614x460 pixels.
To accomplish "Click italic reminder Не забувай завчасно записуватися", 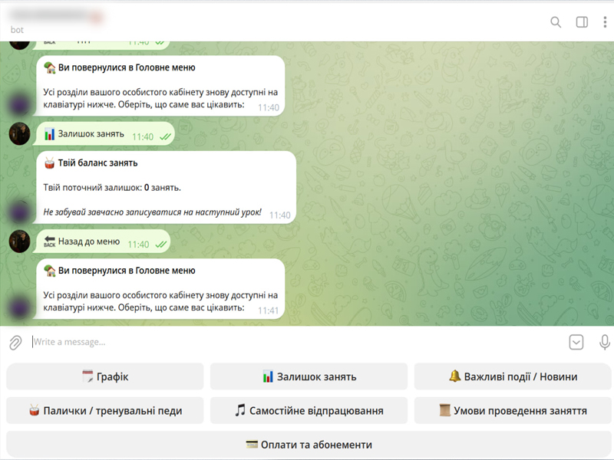I will click(152, 212).
